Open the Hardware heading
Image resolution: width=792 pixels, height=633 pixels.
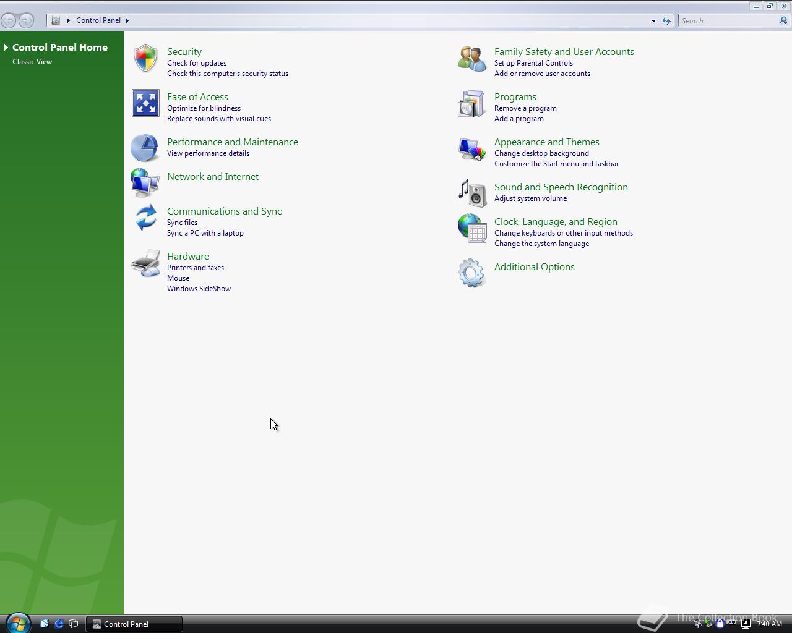188,257
